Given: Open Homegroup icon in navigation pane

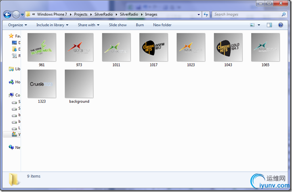Looking at the screenshot, I should 11,82.
